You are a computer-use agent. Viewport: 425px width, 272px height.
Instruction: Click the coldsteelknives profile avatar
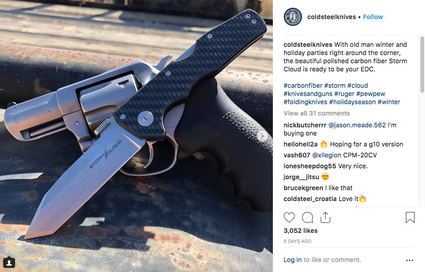point(293,17)
